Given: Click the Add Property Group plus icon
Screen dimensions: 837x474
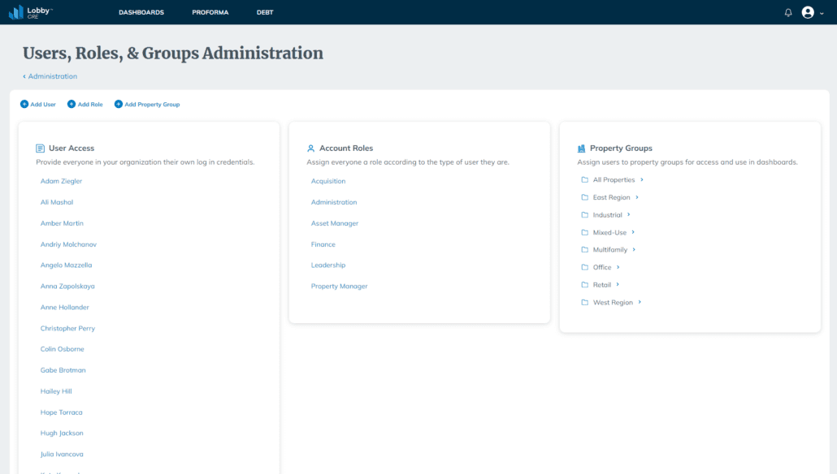Looking at the screenshot, I should [x=119, y=105].
